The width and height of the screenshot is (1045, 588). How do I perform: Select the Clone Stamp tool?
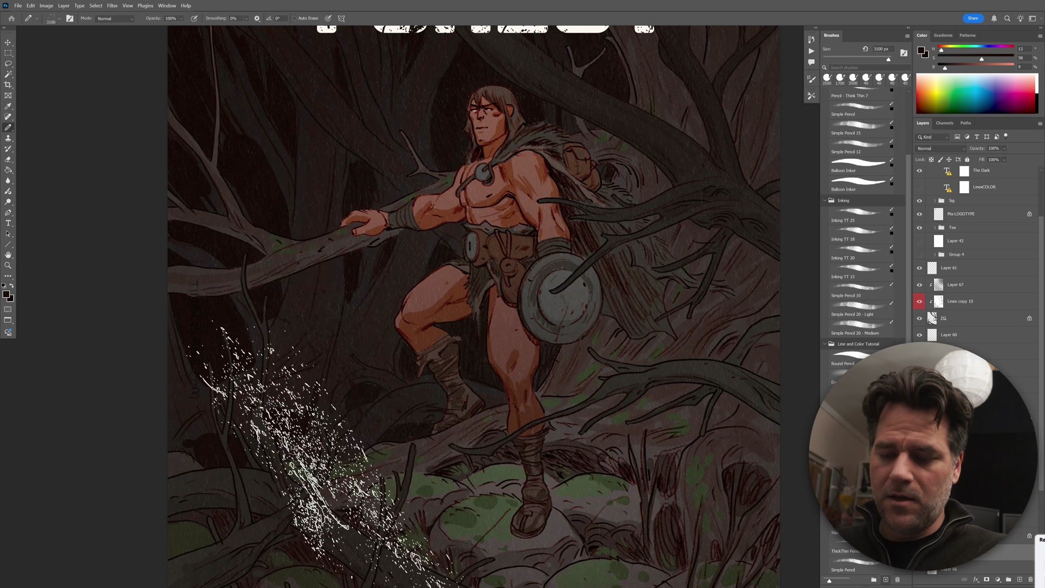pyautogui.click(x=8, y=138)
